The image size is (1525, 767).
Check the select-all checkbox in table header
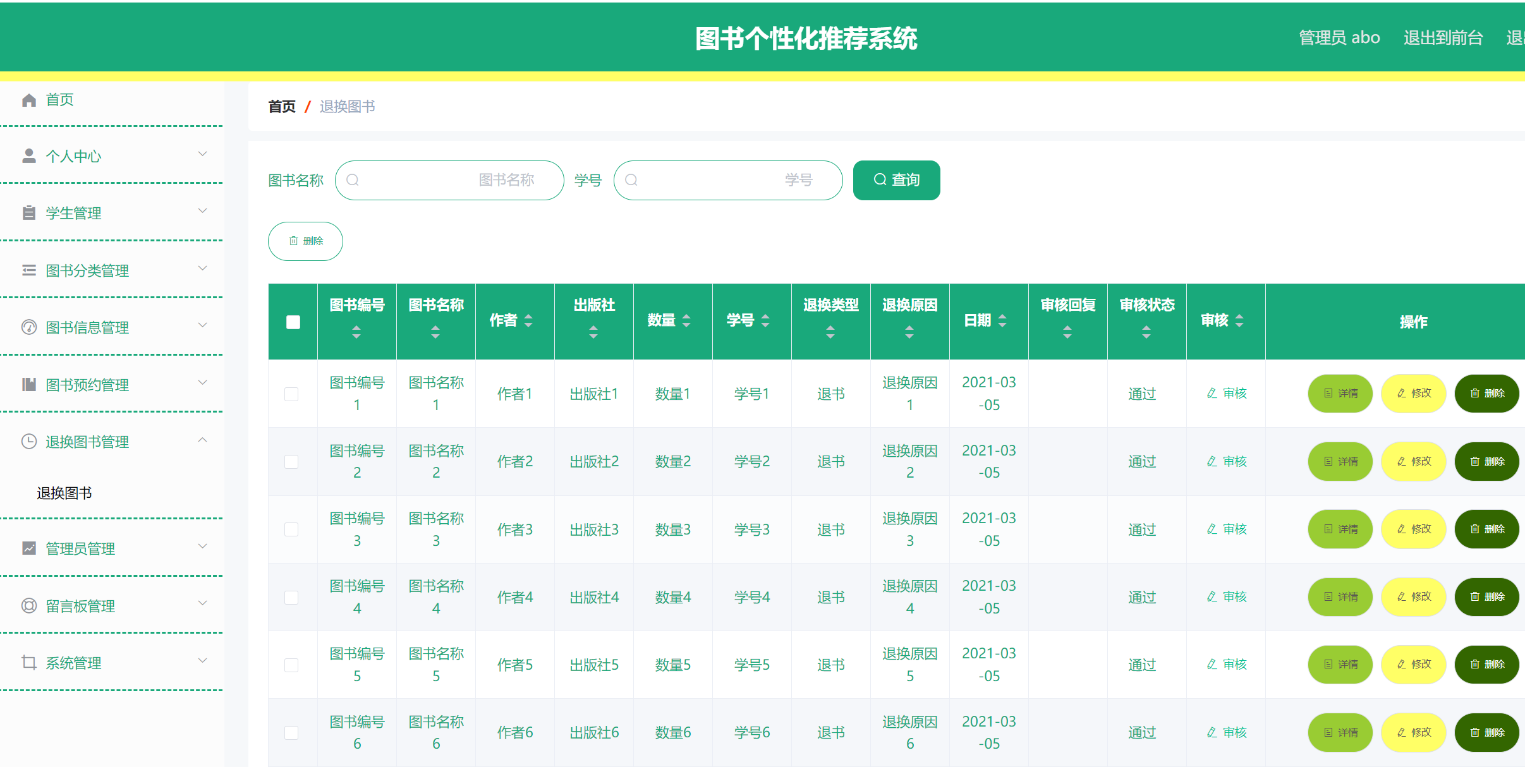tap(293, 322)
